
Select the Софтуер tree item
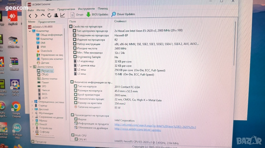pyautogui.click(x=42, y=132)
